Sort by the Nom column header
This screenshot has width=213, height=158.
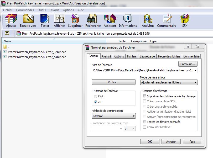coord(54,41)
